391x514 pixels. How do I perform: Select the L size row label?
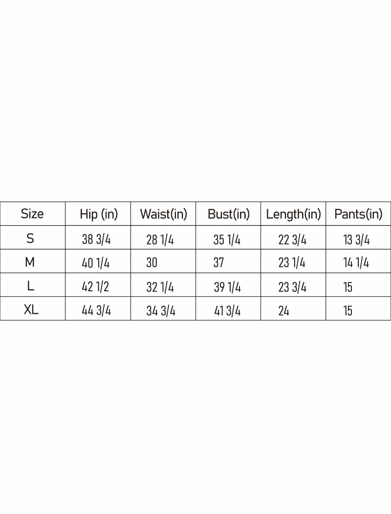pos(30,286)
